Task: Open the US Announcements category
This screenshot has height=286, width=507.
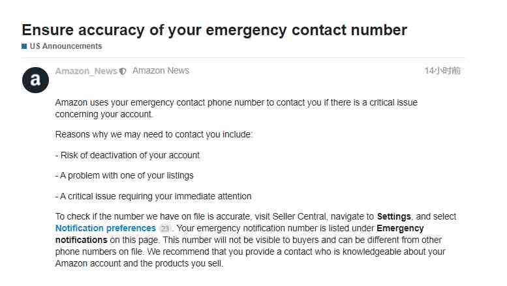Action: pyautogui.click(x=66, y=46)
